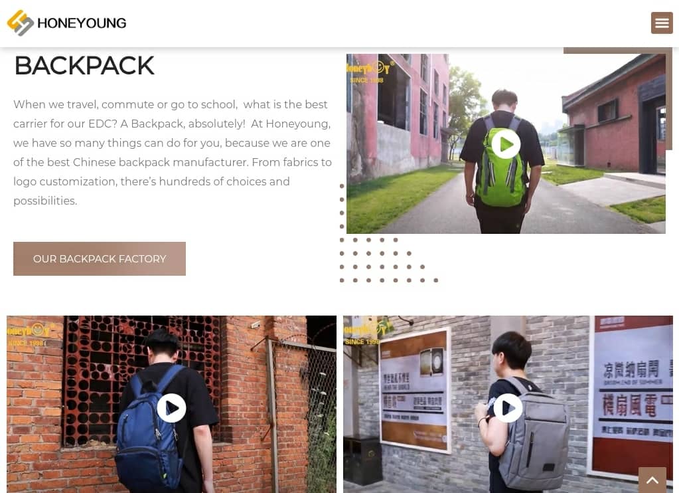Click Honeyboy watermark in gray backpack video
Image resolution: width=679 pixels, height=493 pixels.
[x=364, y=333]
